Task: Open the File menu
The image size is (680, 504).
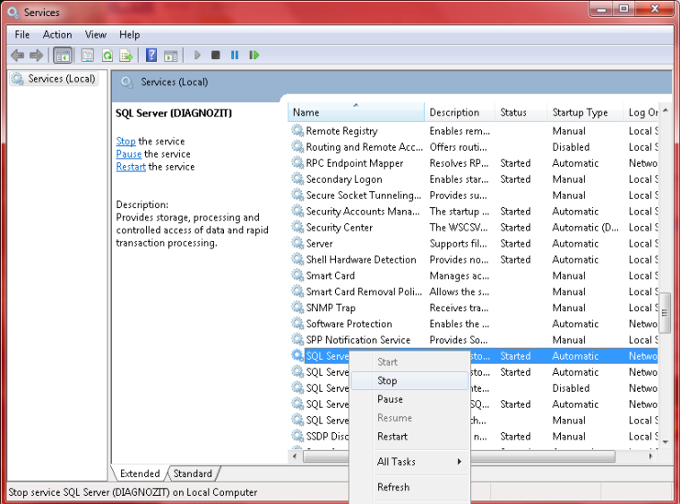Action: tap(22, 34)
